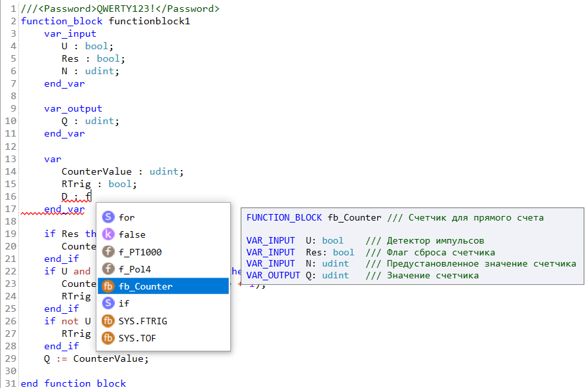This screenshot has height=388, width=585.
Task: Pick the f_PT1000 completion entry label
Action: (140, 252)
